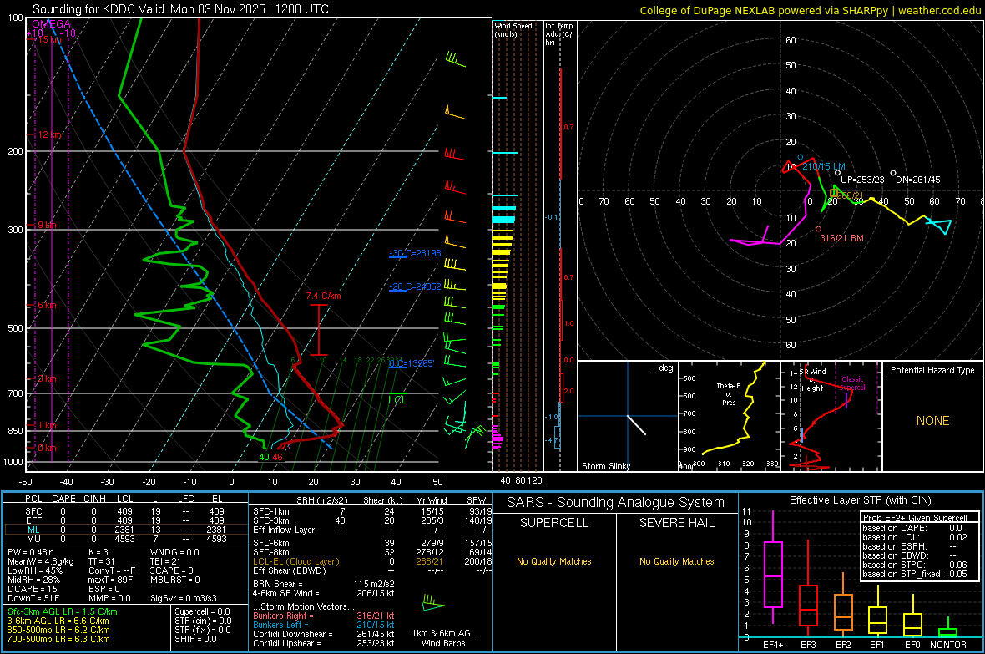This screenshot has width=985, height=654.
Task: Click the SFC-1km shear row label
Action: tap(271, 511)
